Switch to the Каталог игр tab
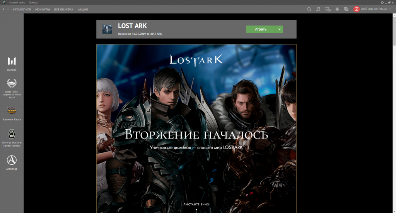The width and height of the screenshot is (396, 213). tap(22, 9)
